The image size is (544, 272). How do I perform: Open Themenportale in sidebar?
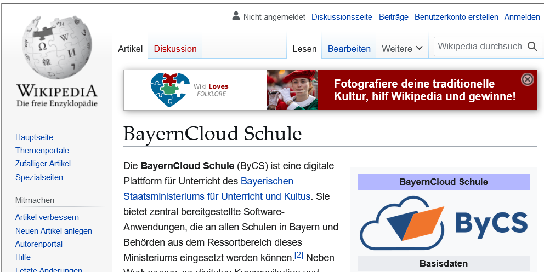click(42, 151)
